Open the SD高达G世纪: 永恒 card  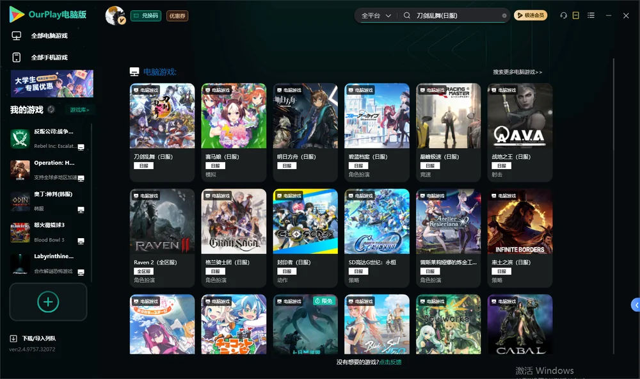click(377, 238)
